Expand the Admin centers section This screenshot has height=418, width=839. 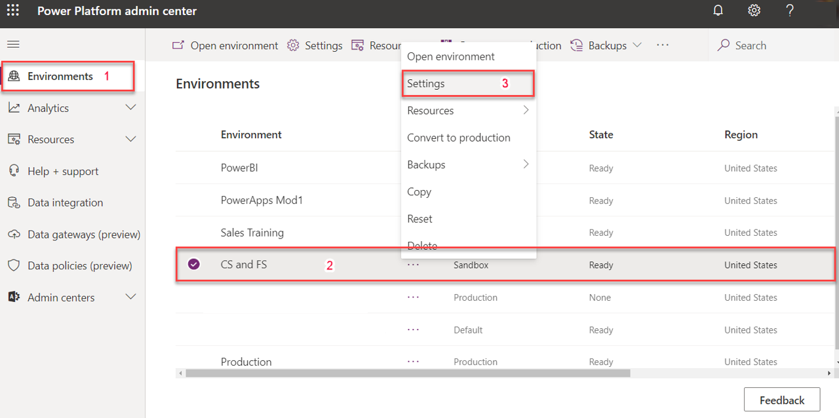coord(130,297)
